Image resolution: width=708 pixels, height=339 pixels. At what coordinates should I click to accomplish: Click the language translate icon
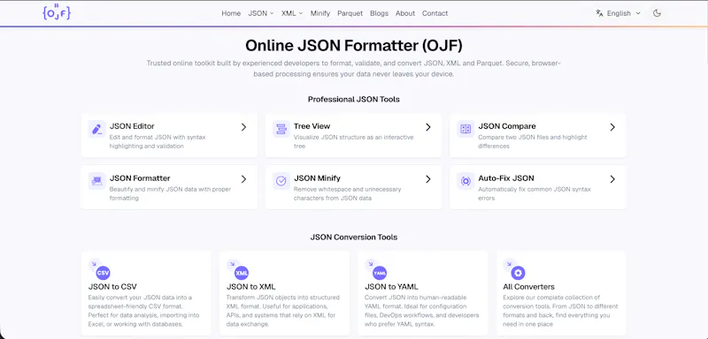point(600,13)
